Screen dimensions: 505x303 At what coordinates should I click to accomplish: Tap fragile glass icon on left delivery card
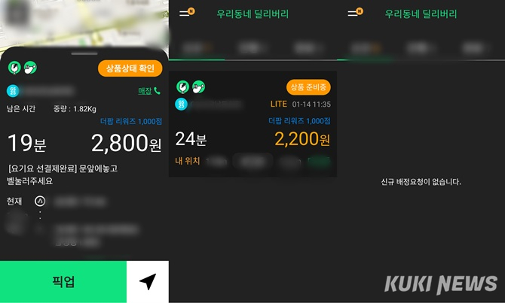(14, 68)
